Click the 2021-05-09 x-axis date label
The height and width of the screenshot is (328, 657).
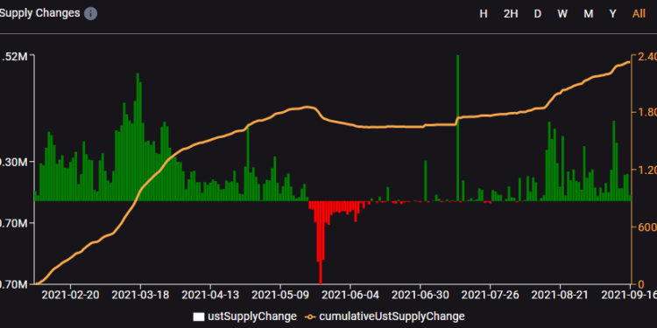pyautogui.click(x=280, y=295)
